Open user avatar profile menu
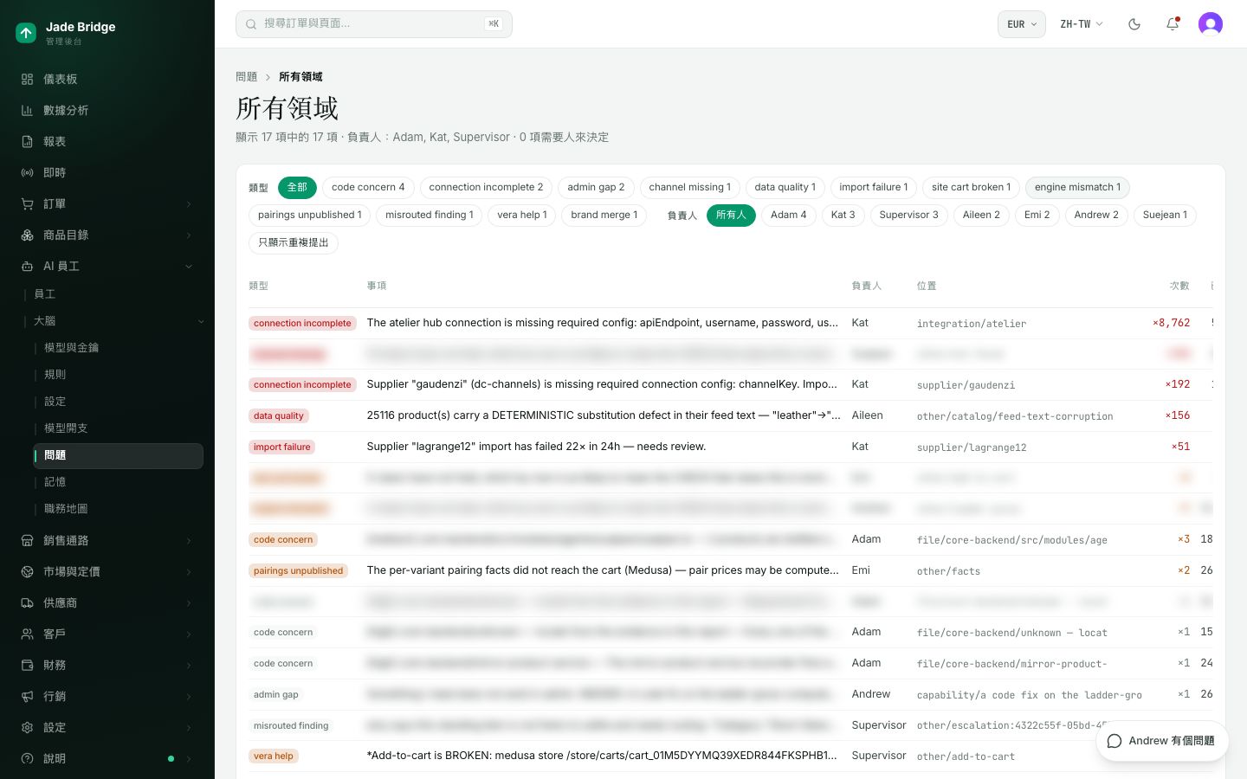The width and height of the screenshot is (1247, 779). pyautogui.click(x=1211, y=24)
